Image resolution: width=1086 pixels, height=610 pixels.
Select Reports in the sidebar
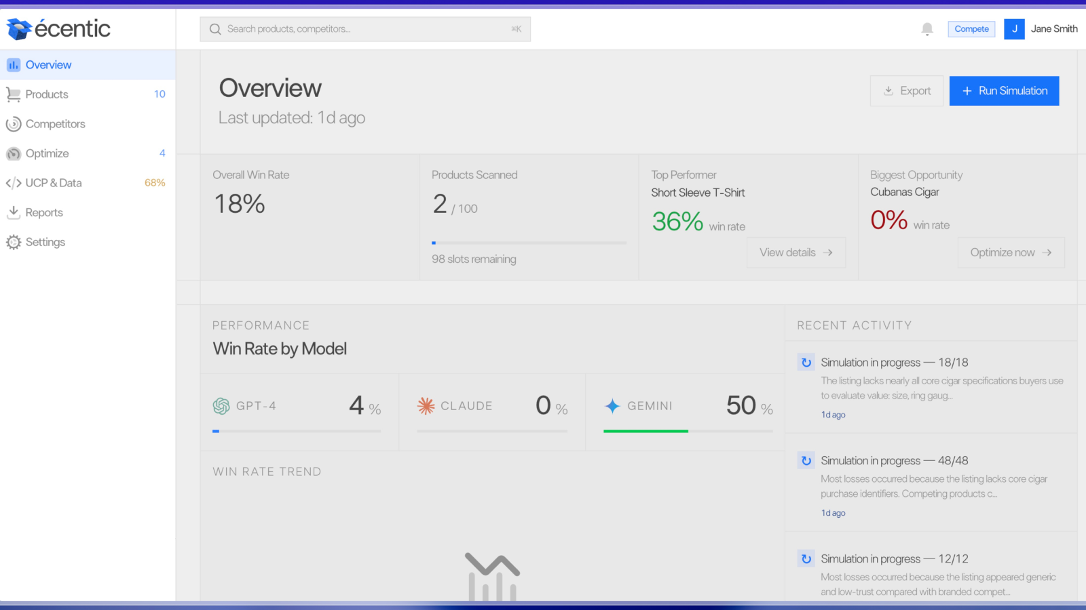tap(88, 213)
